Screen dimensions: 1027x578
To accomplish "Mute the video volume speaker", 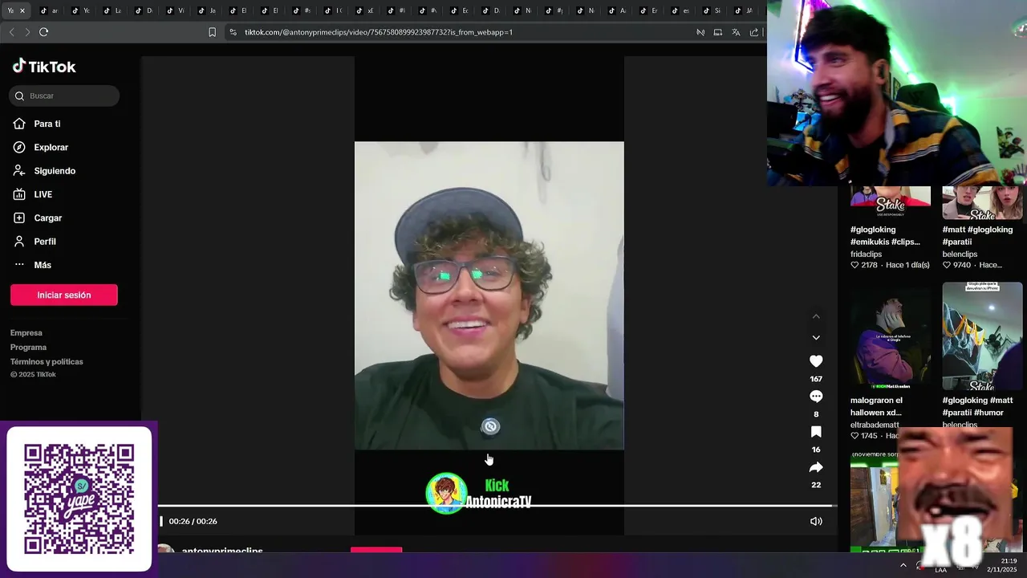I will point(816,521).
